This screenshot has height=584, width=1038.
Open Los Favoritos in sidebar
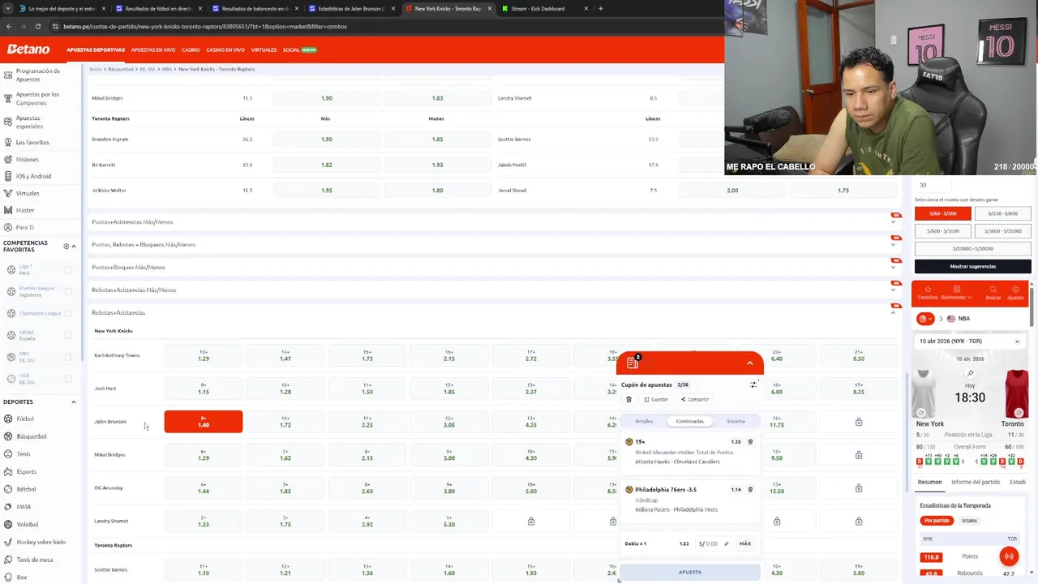pos(32,142)
